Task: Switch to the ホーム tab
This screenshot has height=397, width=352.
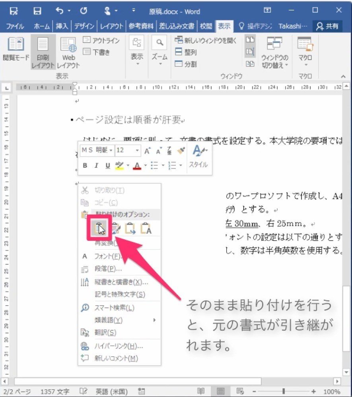Action: click(x=41, y=26)
